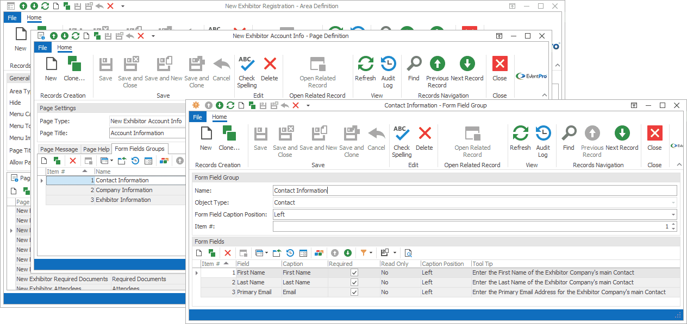The width and height of the screenshot is (687, 324).
Task: Select the Last Name field cell
Action: [x=258, y=282]
